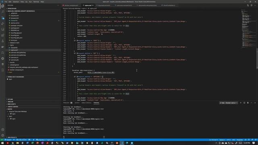Expand the Open Editors section
The height and width of the screenshot is (145, 258).
tap(12, 8)
